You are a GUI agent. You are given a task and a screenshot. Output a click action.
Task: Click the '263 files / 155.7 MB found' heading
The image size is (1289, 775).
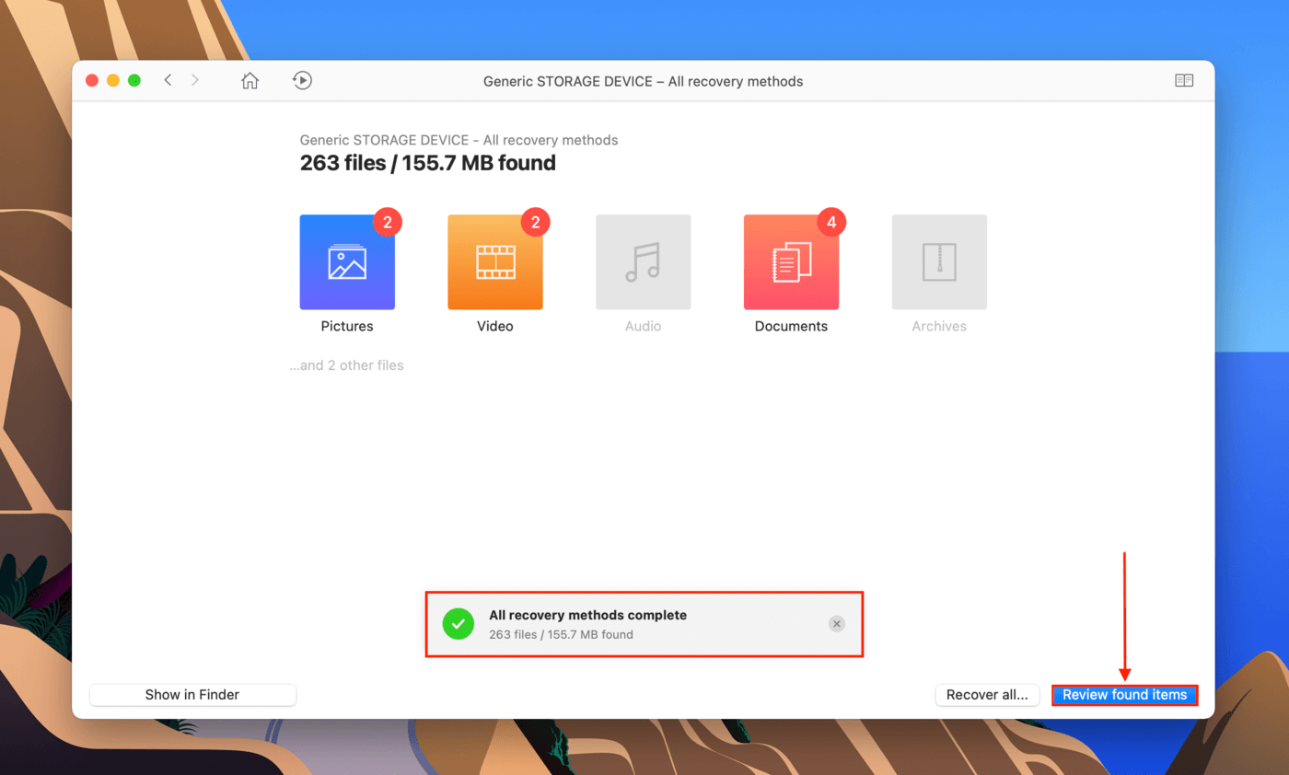(428, 164)
